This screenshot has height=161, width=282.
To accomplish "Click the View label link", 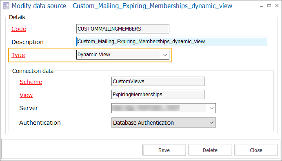I will [26, 95].
